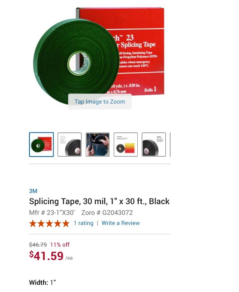Select second thumbnail with black tape and text on left

pos(69,145)
